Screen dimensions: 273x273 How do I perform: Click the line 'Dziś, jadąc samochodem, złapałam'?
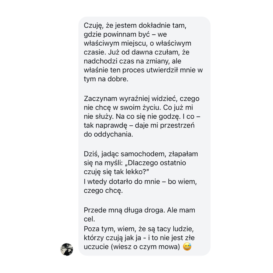141,154
